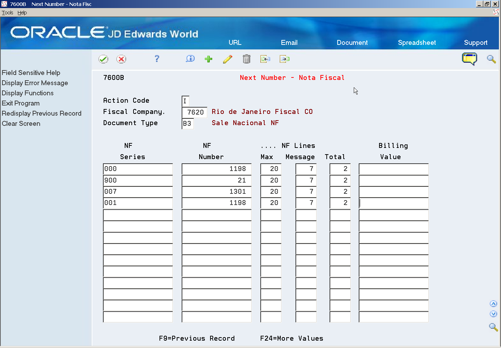501x348 pixels.
Task: Open help via the question mark icon
Action: pos(157,59)
